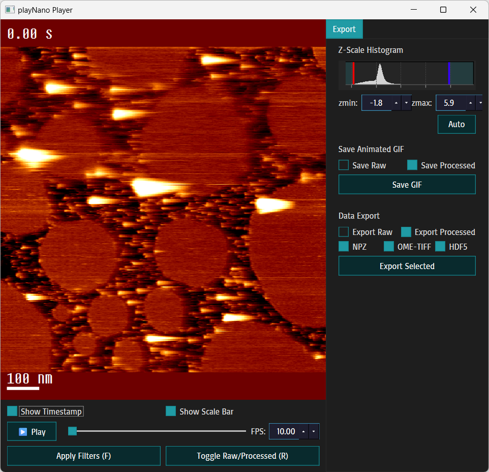Click the red zmin marker in histogram

pos(353,73)
